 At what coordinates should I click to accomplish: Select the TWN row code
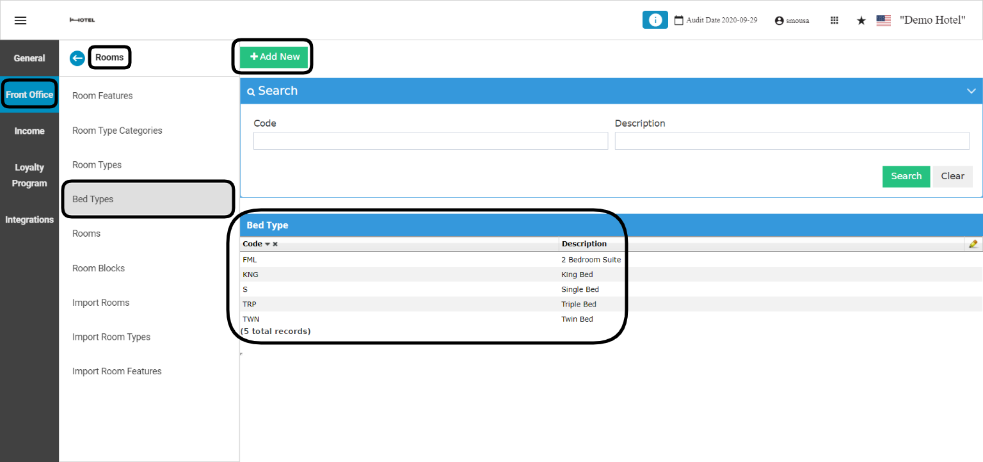pyautogui.click(x=251, y=319)
